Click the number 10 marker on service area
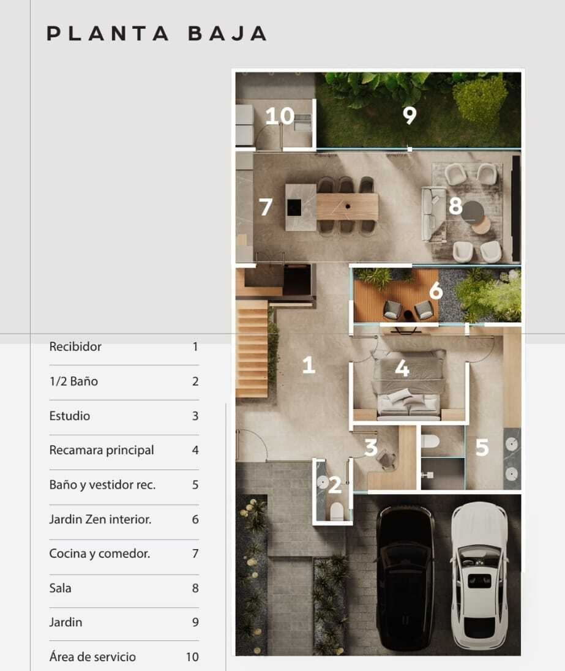Screen dimensions: 565x671 (x=280, y=116)
